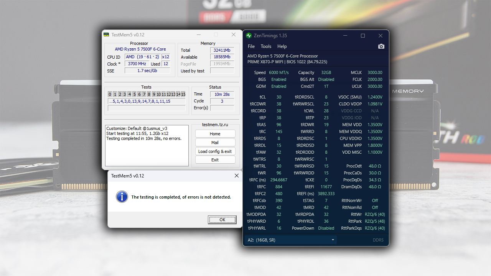
Task: Click the DDR5 label in ZenTimings footer
Action: pos(378,240)
